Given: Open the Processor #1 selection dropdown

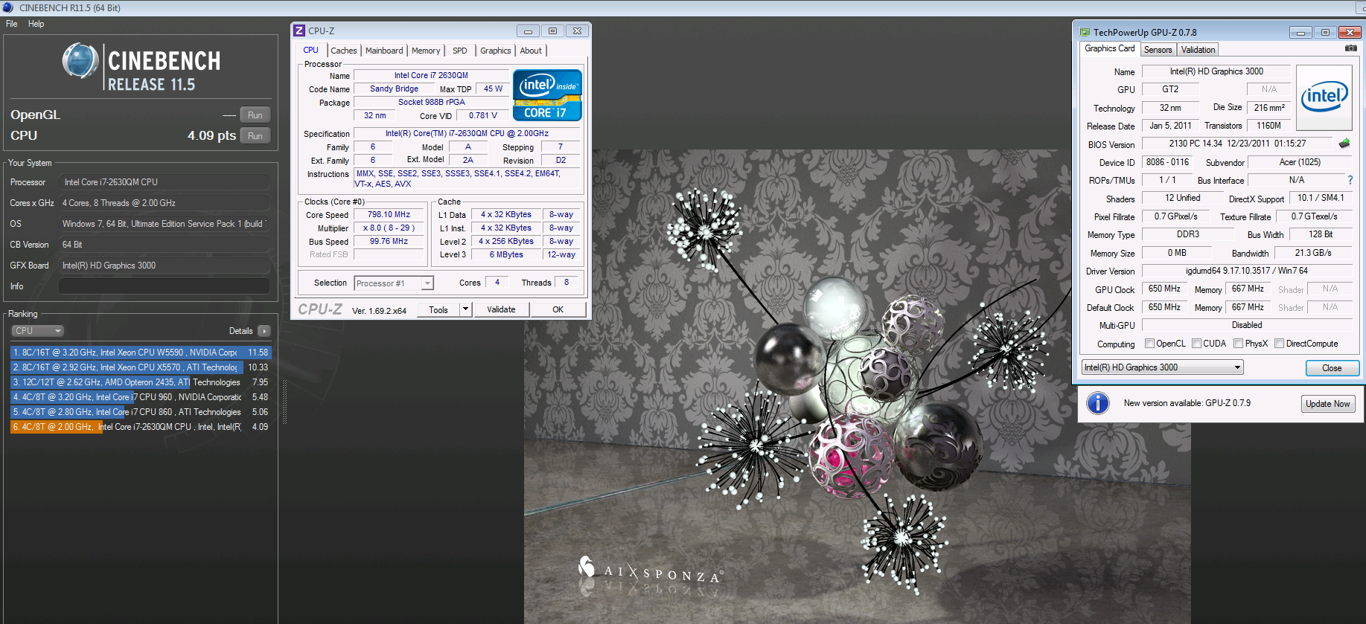Looking at the screenshot, I should click(394, 283).
